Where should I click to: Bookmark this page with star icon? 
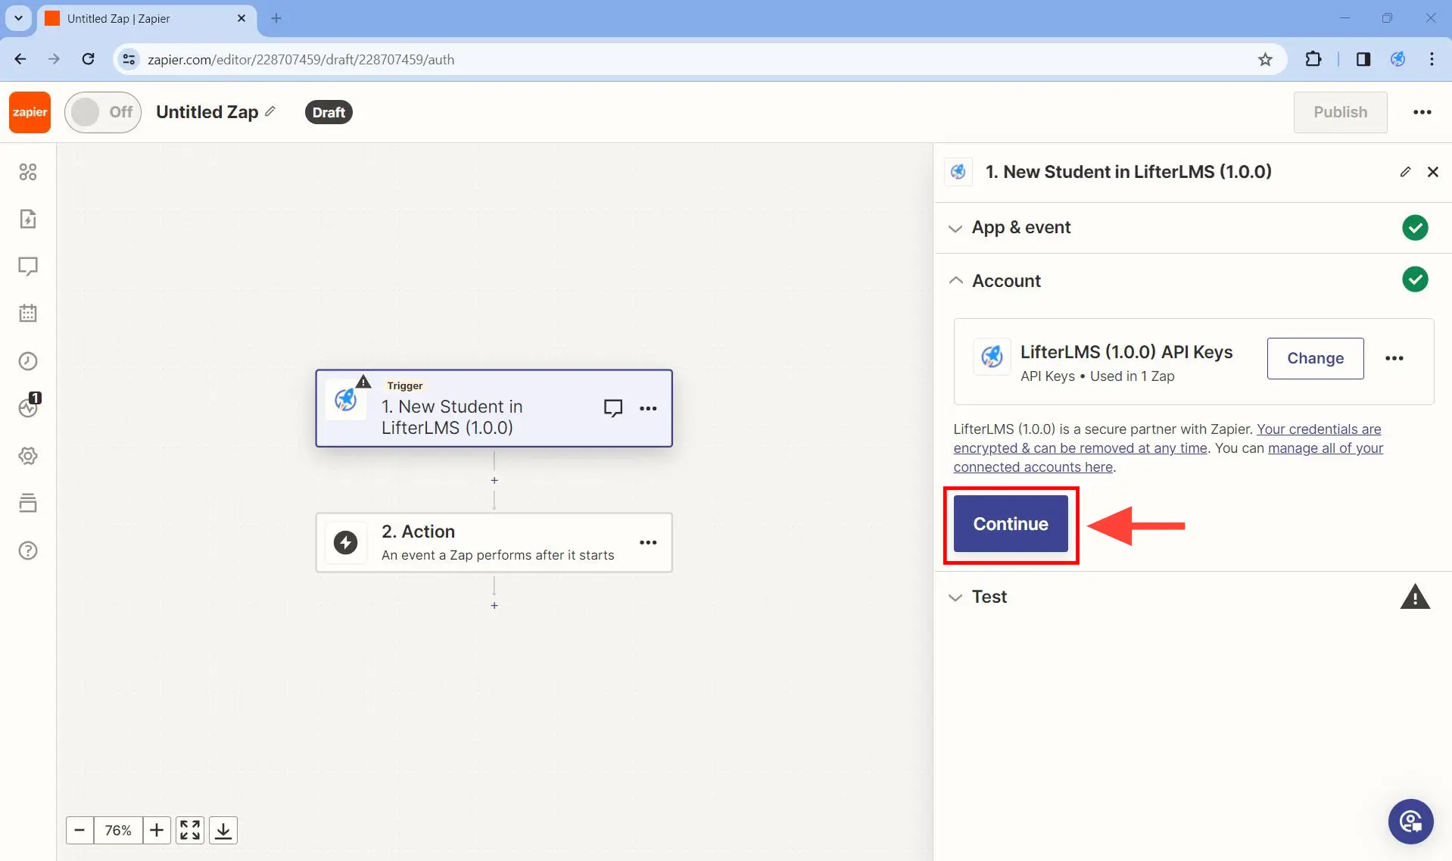coord(1265,59)
